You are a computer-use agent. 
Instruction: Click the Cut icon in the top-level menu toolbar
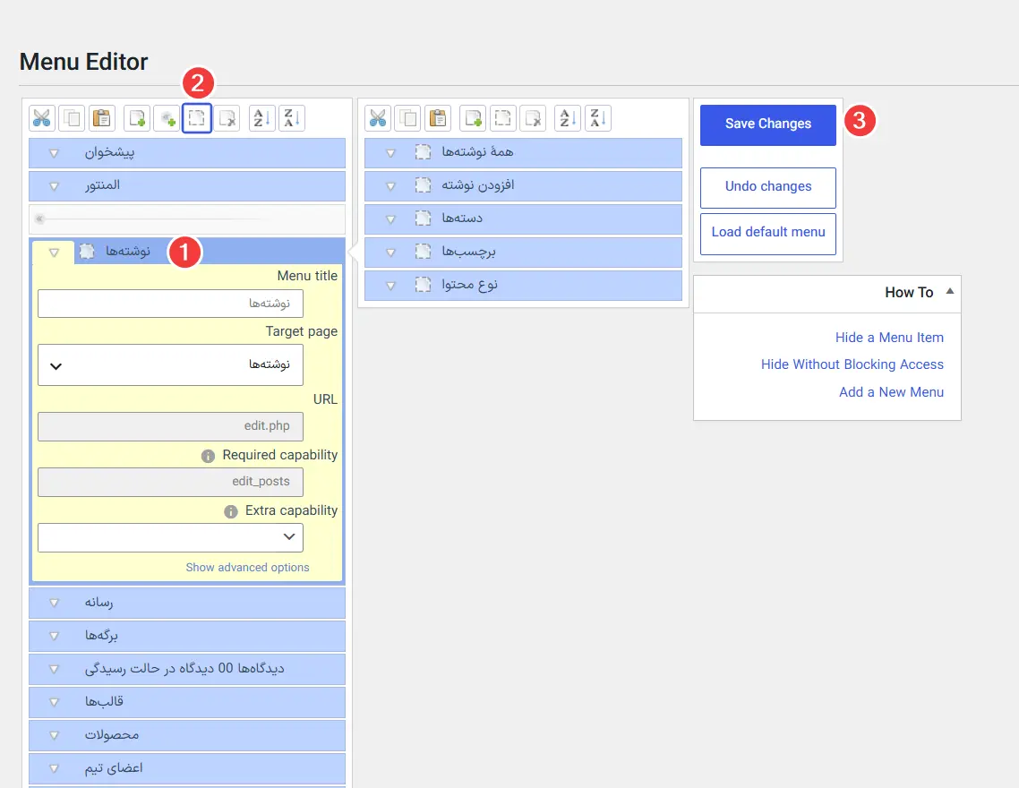[41, 118]
